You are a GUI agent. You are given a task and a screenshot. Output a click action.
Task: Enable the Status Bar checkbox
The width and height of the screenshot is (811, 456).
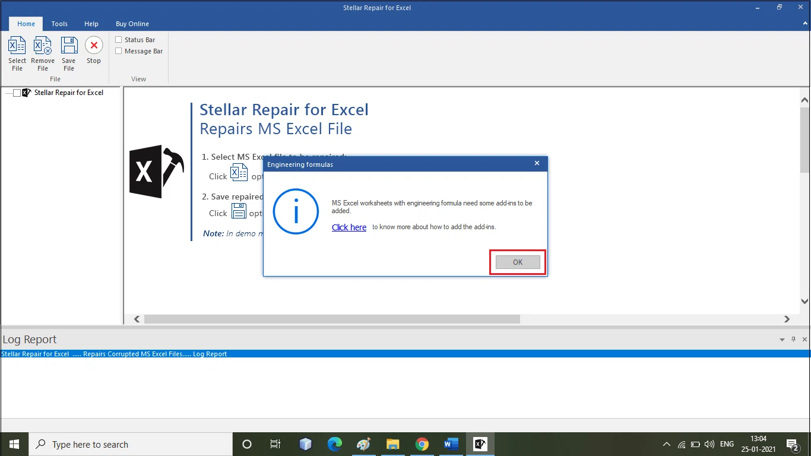(x=119, y=40)
